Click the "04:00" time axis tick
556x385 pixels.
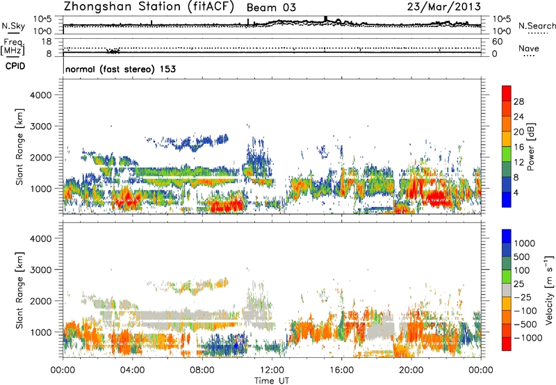133,370
